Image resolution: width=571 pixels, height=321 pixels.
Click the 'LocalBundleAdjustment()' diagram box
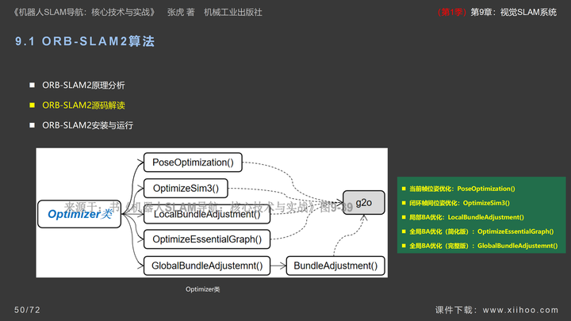207,214
